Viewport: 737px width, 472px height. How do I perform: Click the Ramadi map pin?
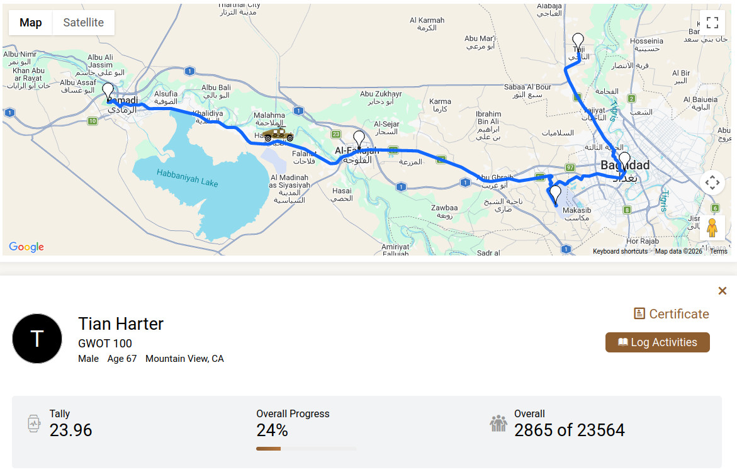108,91
